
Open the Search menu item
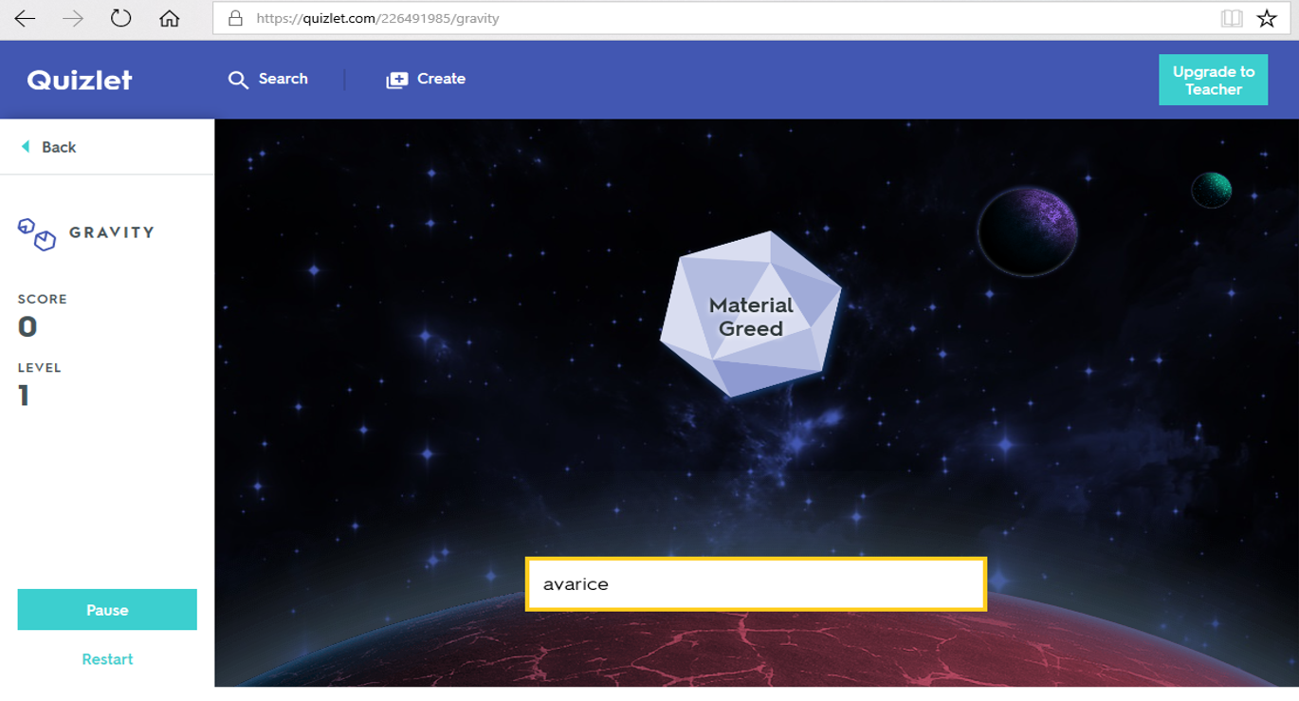(283, 79)
